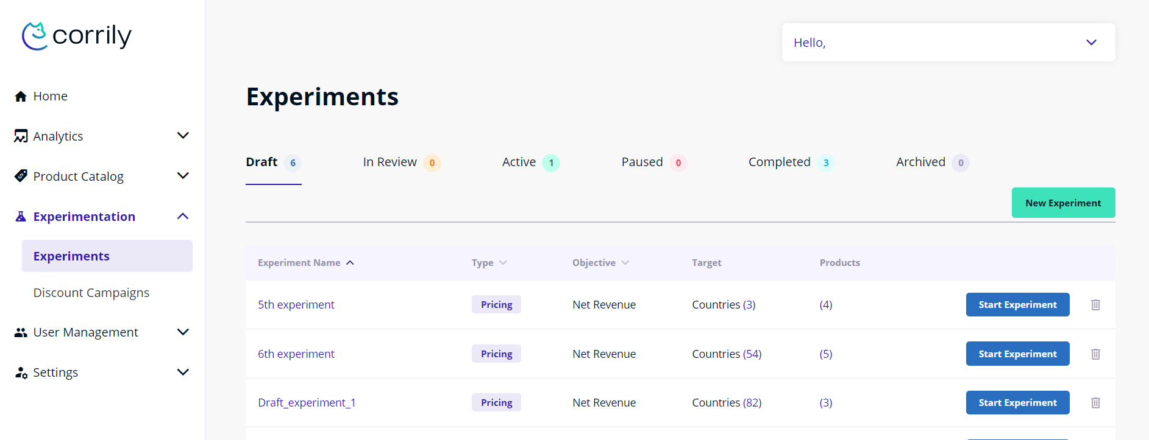Open the Hello user dropdown
Viewport: 1149px width, 440px height.
[x=948, y=43]
